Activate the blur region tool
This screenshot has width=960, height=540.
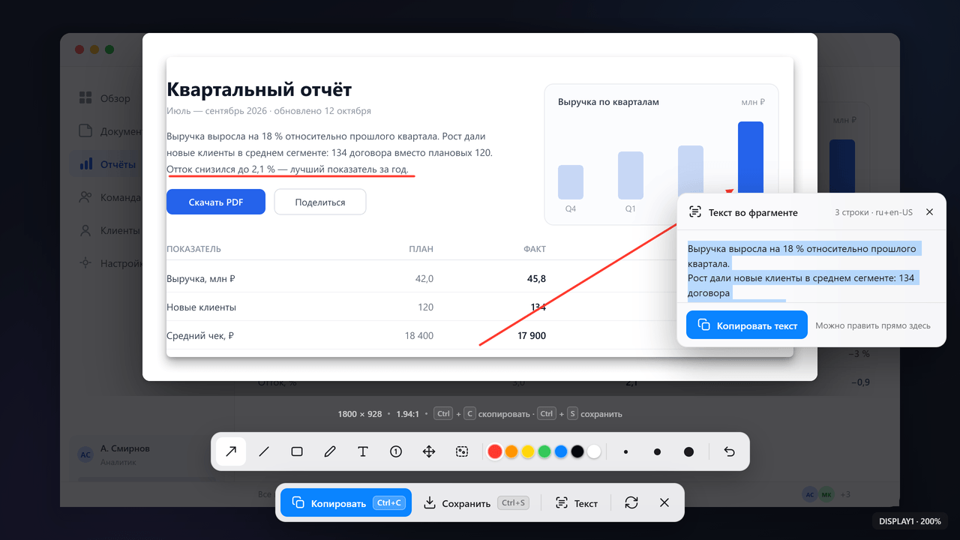coord(462,451)
